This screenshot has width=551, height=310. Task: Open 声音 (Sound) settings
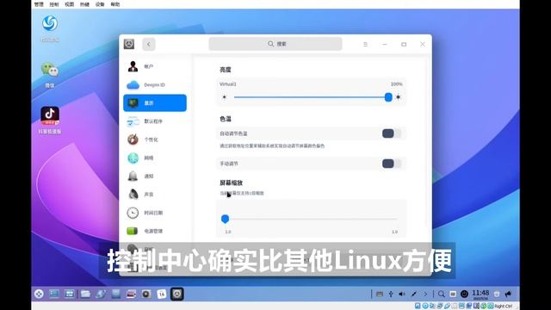155,195
